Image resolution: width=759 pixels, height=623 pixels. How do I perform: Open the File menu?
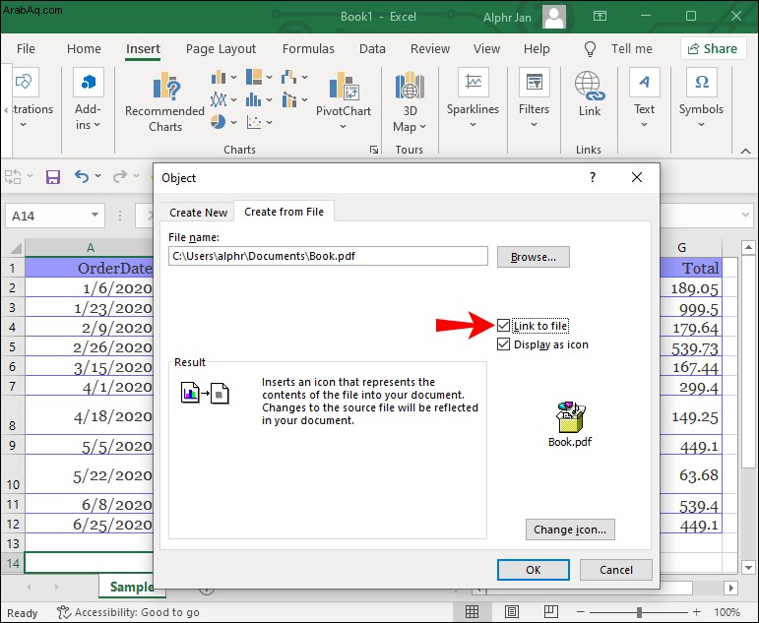click(x=26, y=49)
